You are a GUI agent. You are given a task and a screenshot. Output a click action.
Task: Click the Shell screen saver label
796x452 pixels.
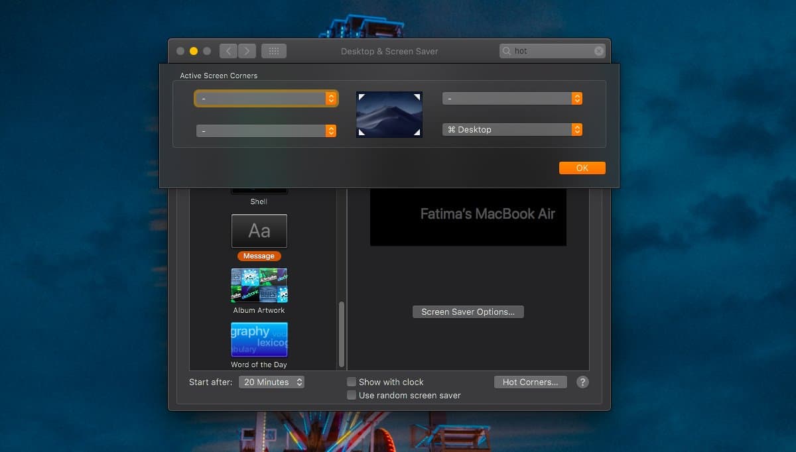259,201
